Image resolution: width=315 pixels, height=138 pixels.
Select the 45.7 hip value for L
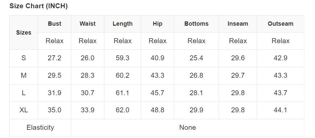(158, 93)
